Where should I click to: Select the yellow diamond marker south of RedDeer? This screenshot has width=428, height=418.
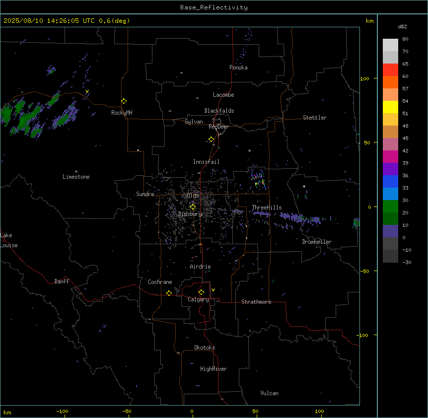211,139
